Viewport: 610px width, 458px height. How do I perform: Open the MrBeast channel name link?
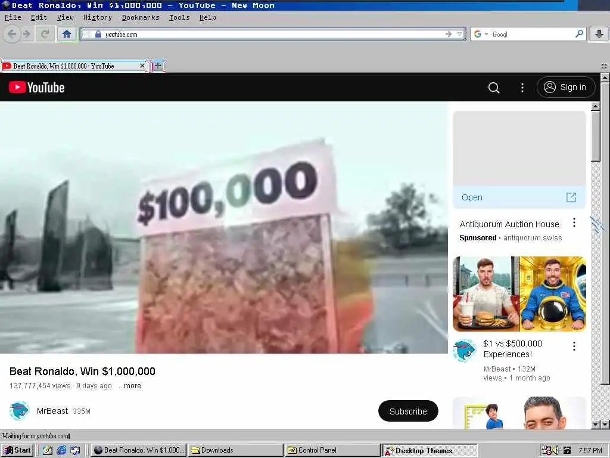point(52,411)
